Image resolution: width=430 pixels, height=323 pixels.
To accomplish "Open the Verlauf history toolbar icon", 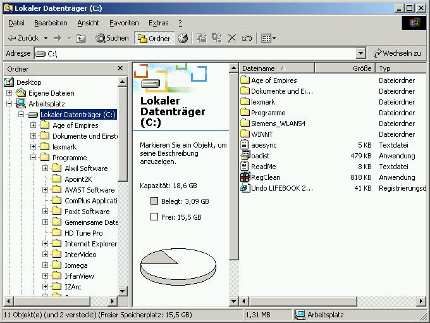I will [x=183, y=38].
